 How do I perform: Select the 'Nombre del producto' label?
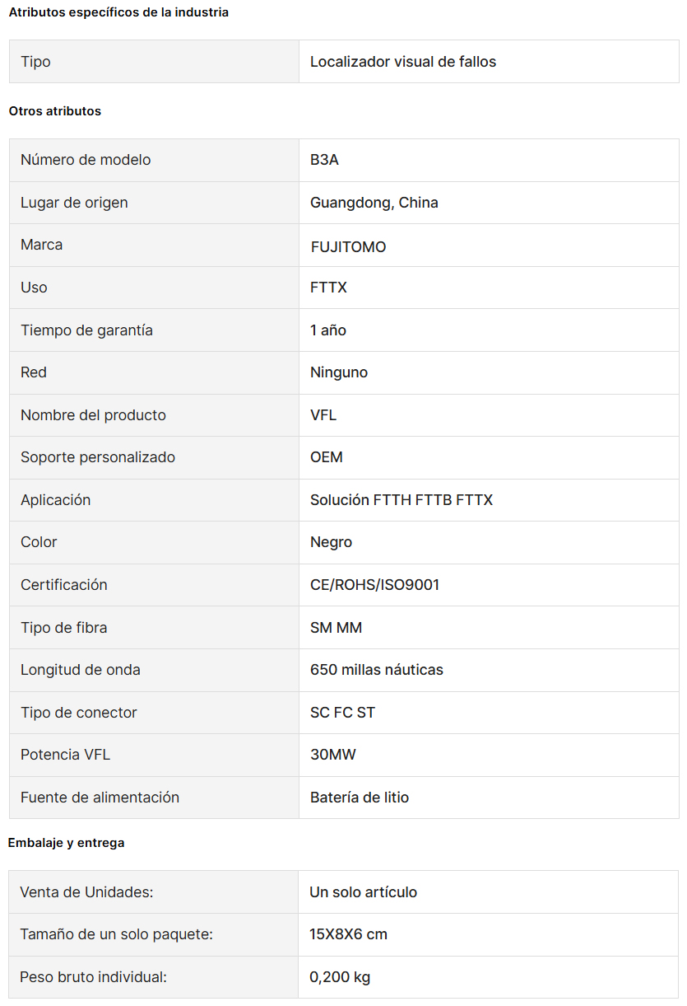click(x=93, y=415)
